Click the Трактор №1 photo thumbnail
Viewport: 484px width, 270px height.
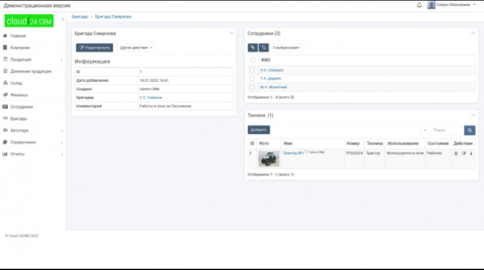269,158
